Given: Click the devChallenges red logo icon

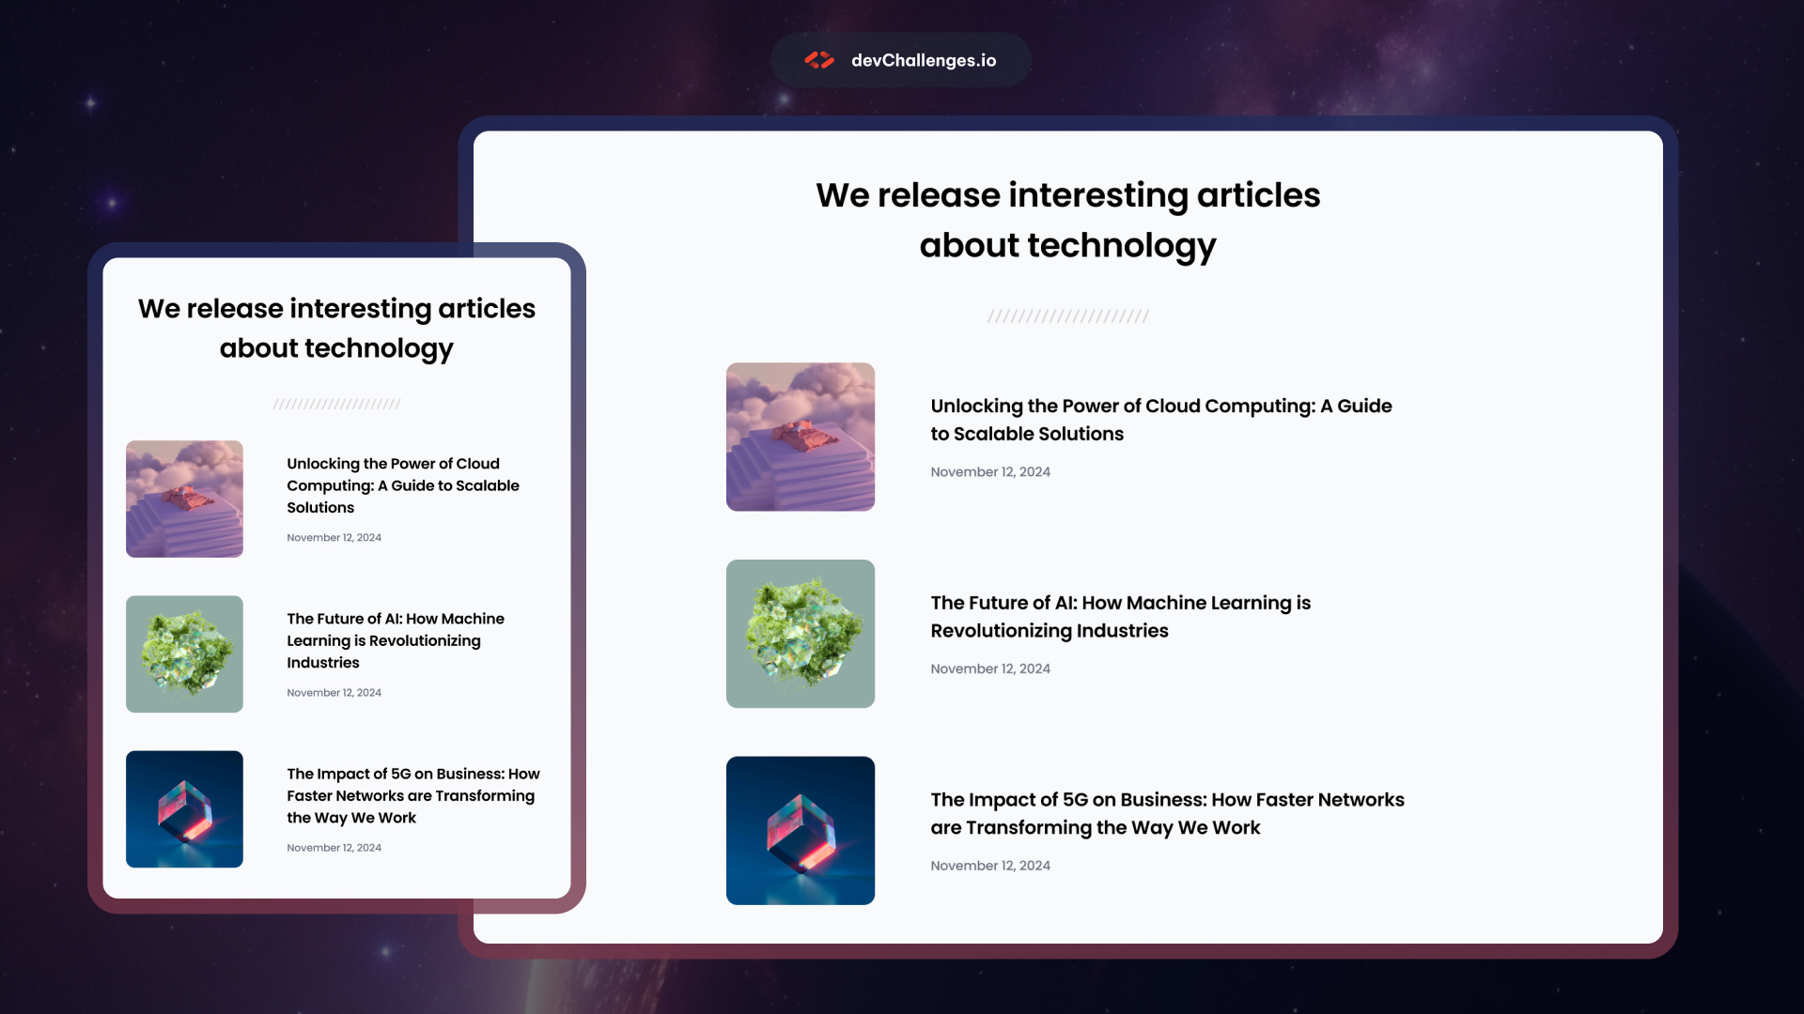Looking at the screenshot, I should 818,60.
